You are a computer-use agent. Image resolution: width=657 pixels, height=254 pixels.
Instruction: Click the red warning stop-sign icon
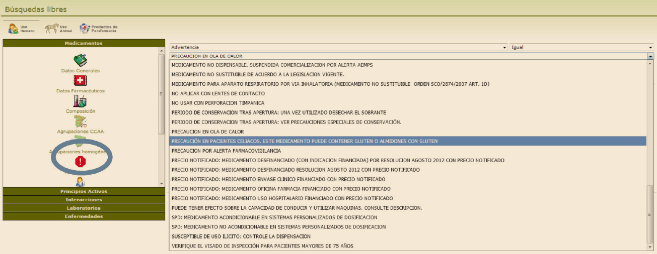point(81,161)
